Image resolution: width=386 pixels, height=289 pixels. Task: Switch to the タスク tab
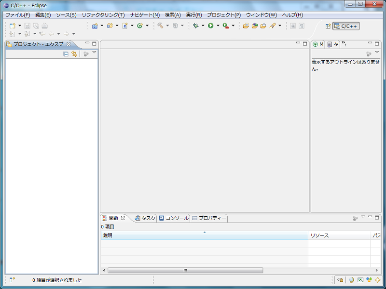tap(145, 218)
